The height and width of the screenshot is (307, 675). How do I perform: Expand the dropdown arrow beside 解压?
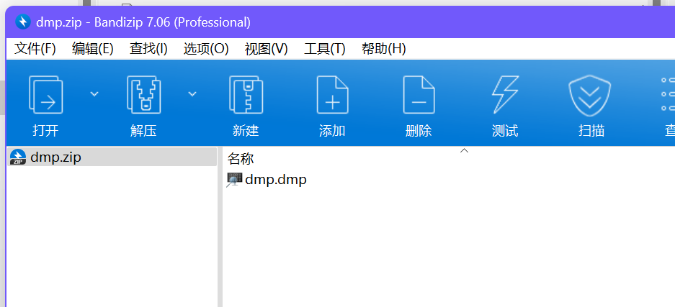pyautogui.click(x=192, y=94)
